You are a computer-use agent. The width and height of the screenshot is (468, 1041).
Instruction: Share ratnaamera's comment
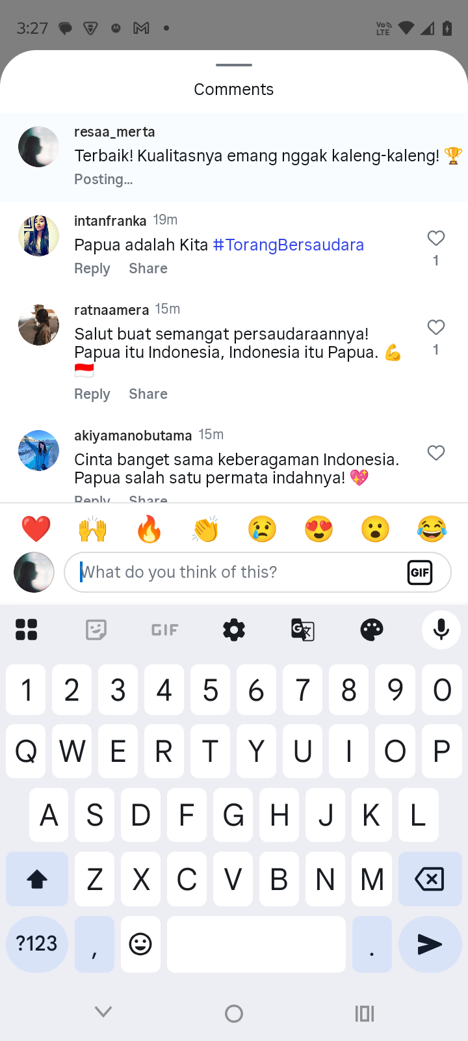(x=148, y=394)
